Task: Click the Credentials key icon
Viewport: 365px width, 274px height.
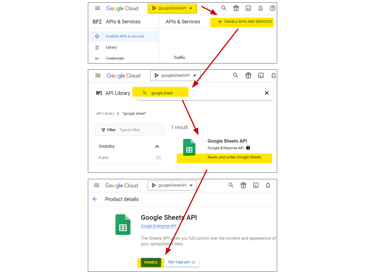Action: (x=97, y=59)
